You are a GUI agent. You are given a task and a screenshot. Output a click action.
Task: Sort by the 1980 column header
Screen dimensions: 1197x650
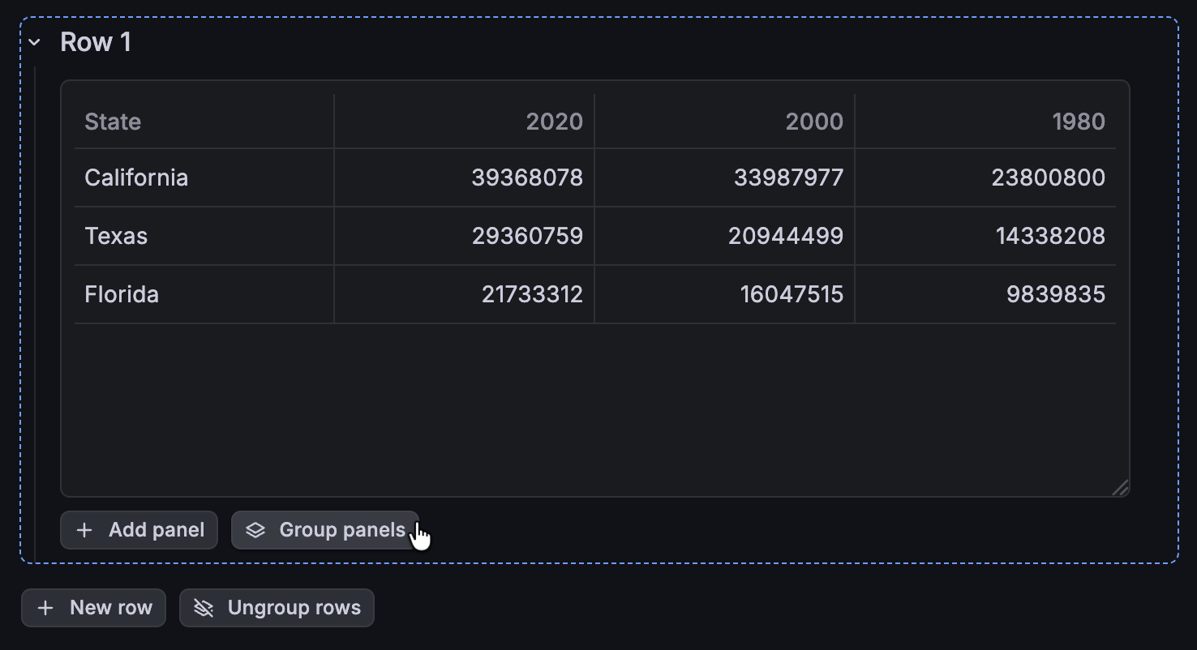tap(1079, 122)
